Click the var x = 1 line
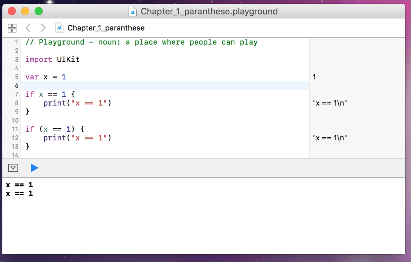Image resolution: width=411 pixels, height=262 pixels. 46,77
